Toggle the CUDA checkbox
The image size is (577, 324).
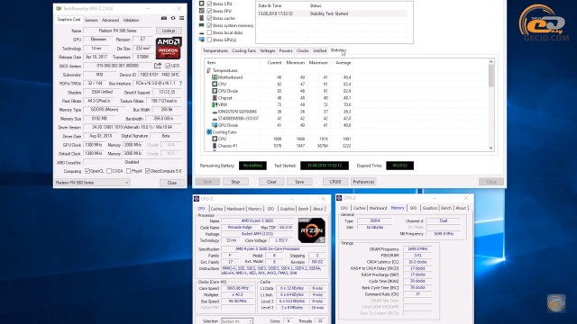point(109,171)
